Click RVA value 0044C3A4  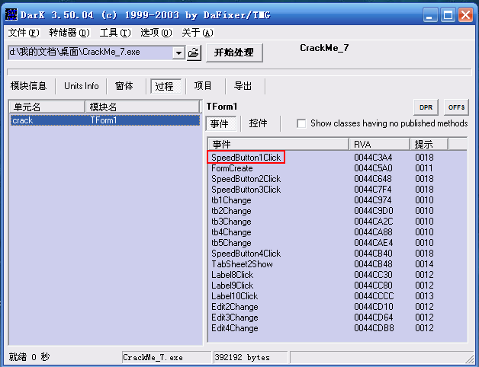coord(373,158)
